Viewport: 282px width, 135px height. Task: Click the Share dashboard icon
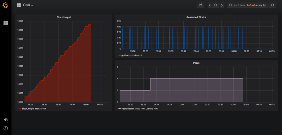(x=201, y=5)
